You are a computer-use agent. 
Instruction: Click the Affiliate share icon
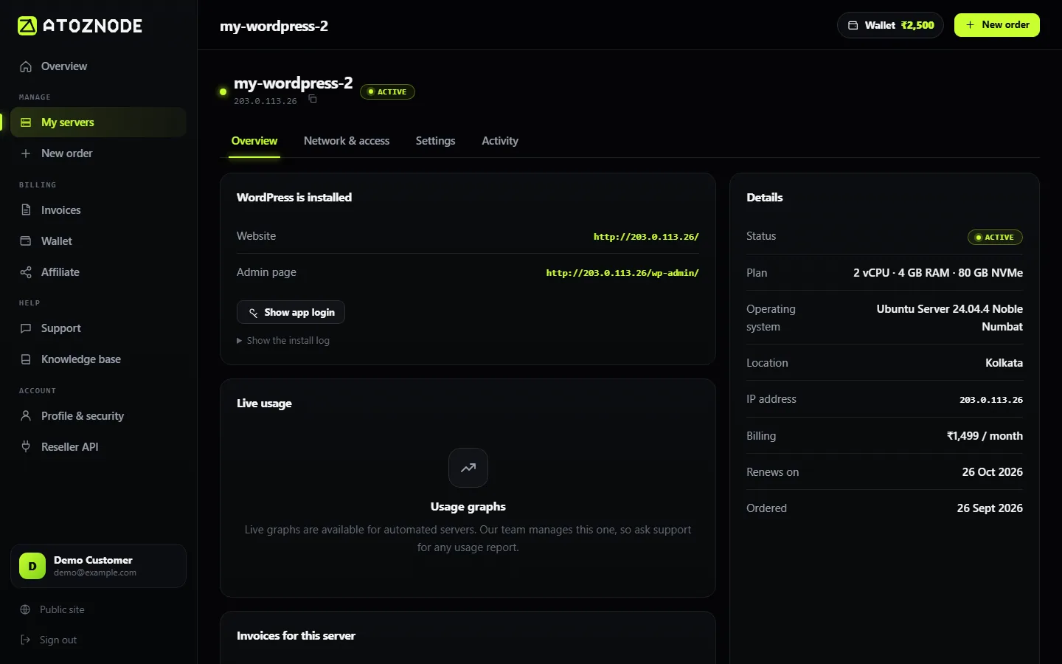(26, 272)
